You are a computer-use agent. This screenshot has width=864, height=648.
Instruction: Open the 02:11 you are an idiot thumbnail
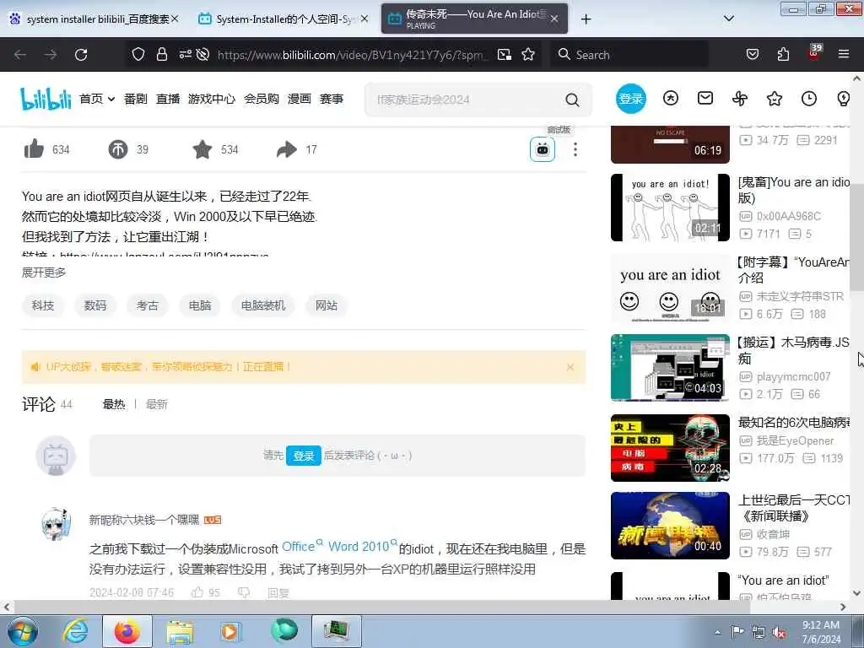670,208
